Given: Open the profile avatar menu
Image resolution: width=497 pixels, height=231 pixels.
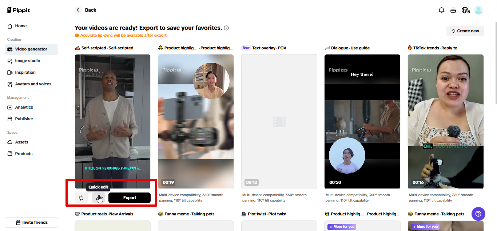Looking at the screenshot, I should [478, 10].
